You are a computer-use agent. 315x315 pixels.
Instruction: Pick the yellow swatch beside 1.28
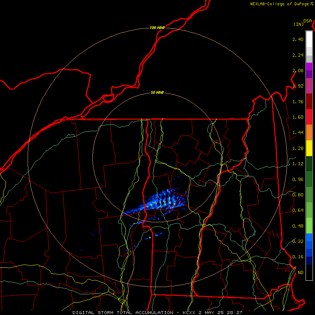pos(309,148)
